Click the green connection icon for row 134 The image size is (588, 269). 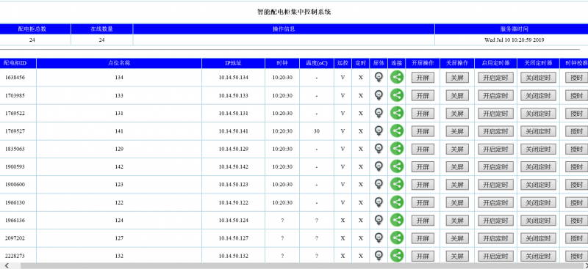[397, 77]
